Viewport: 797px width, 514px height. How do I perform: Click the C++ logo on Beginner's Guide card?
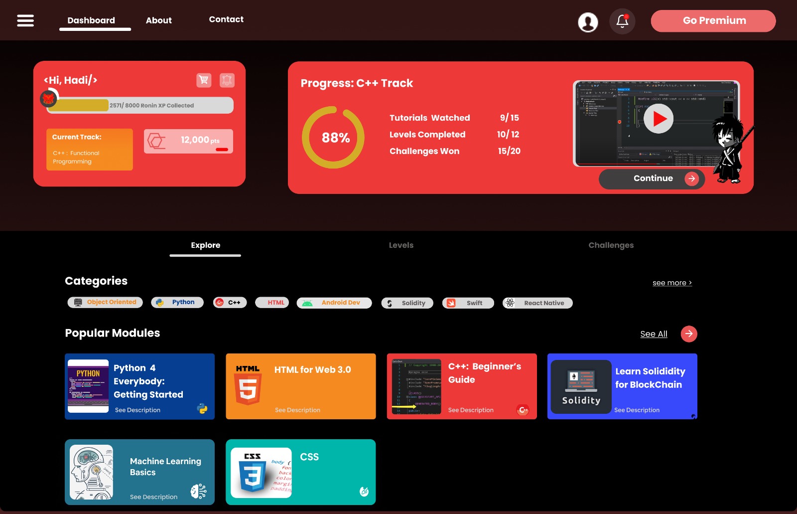pyautogui.click(x=523, y=410)
